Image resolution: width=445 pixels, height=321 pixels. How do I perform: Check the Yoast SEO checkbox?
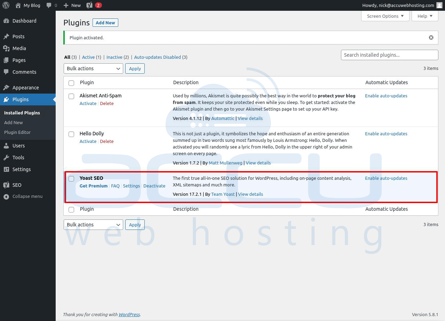coord(71,179)
